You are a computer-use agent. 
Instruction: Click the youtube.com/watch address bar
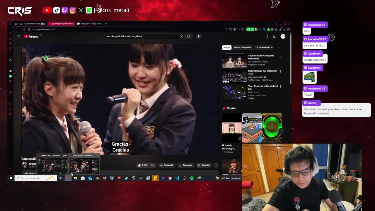pos(44,29)
